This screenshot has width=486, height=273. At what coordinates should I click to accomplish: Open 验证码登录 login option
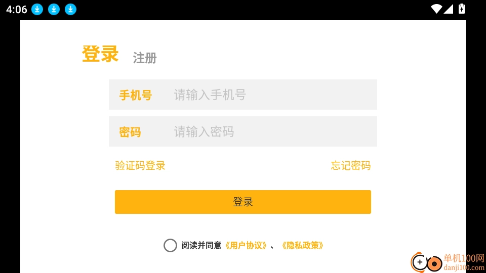point(140,165)
